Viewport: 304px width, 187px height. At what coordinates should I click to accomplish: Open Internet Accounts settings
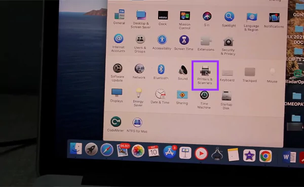pos(118,43)
